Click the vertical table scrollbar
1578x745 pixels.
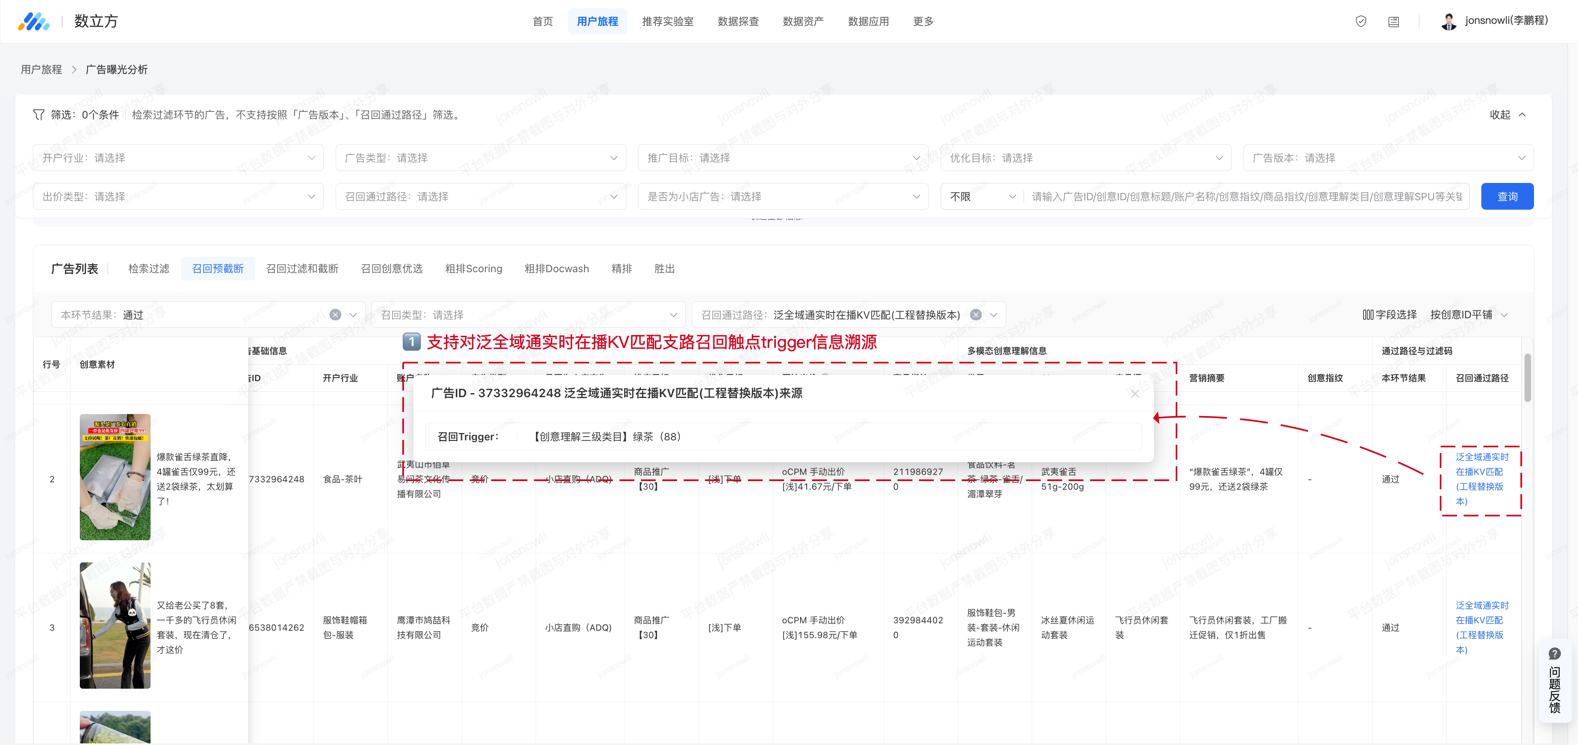coord(1527,378)
